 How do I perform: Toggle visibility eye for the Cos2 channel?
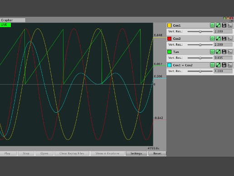[x=212, y=38]
